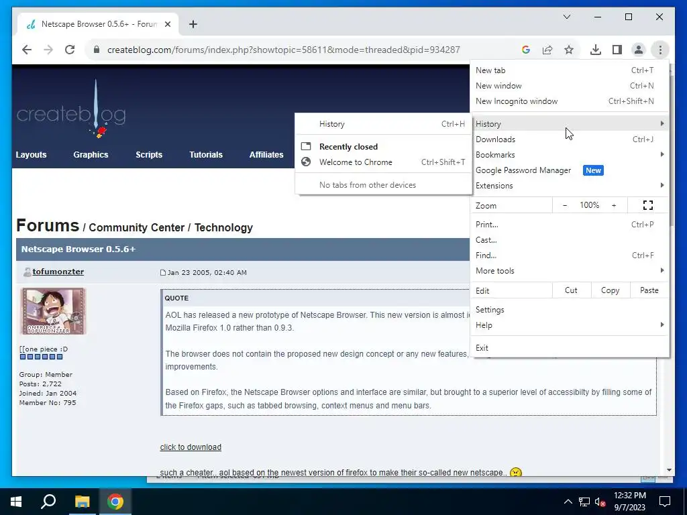The image size is (687, 515).
Task: Show hidden system tray icons
Action: (x=568, y=502)
